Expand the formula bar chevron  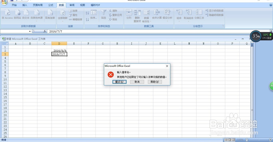click(271, 31)
